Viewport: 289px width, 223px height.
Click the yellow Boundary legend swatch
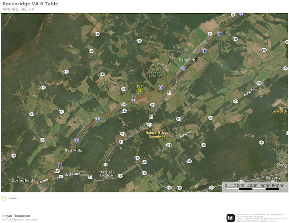4,198
